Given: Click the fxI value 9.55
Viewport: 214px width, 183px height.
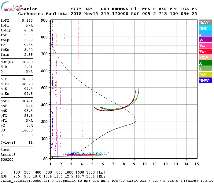Looking at the screenshot, I should (x=28, y=45).
